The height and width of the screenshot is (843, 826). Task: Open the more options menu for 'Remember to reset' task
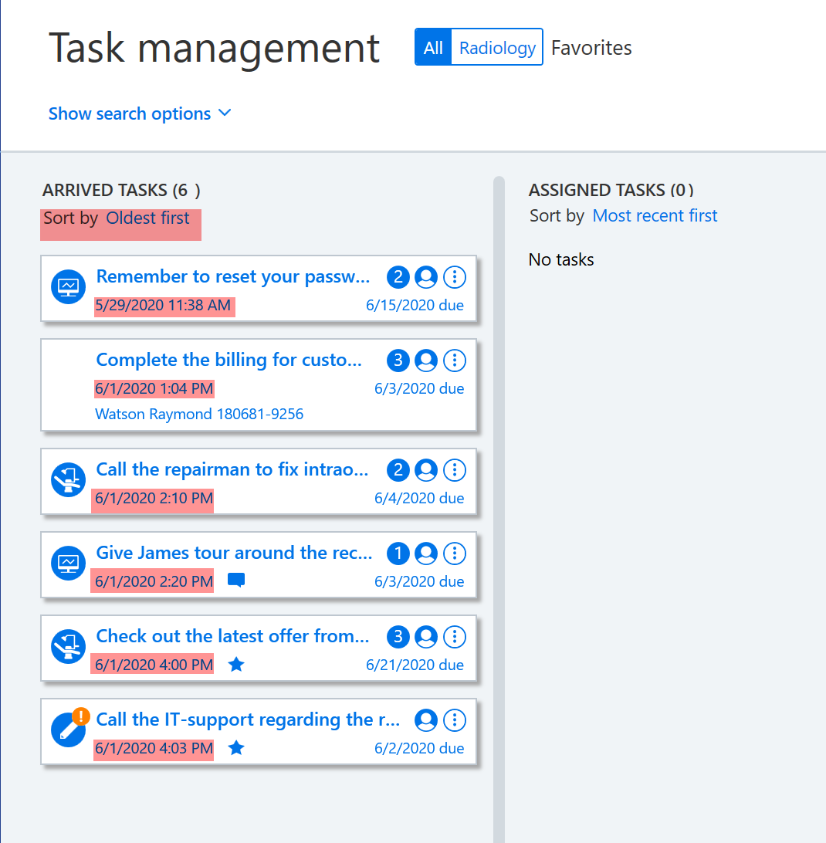tap(455, 277)
